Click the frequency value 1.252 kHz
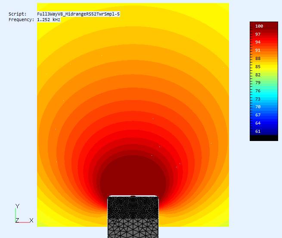The height and width of the screenshot is (238, 282). click(49, 20)
